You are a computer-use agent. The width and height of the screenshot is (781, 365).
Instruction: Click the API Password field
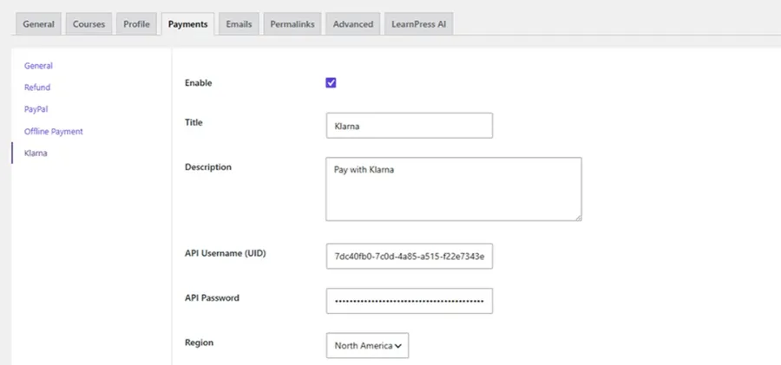tap(410, 301)
